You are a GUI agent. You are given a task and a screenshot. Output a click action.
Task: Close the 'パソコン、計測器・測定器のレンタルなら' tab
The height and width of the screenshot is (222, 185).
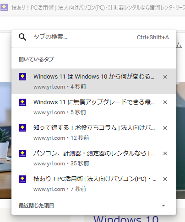165,153
